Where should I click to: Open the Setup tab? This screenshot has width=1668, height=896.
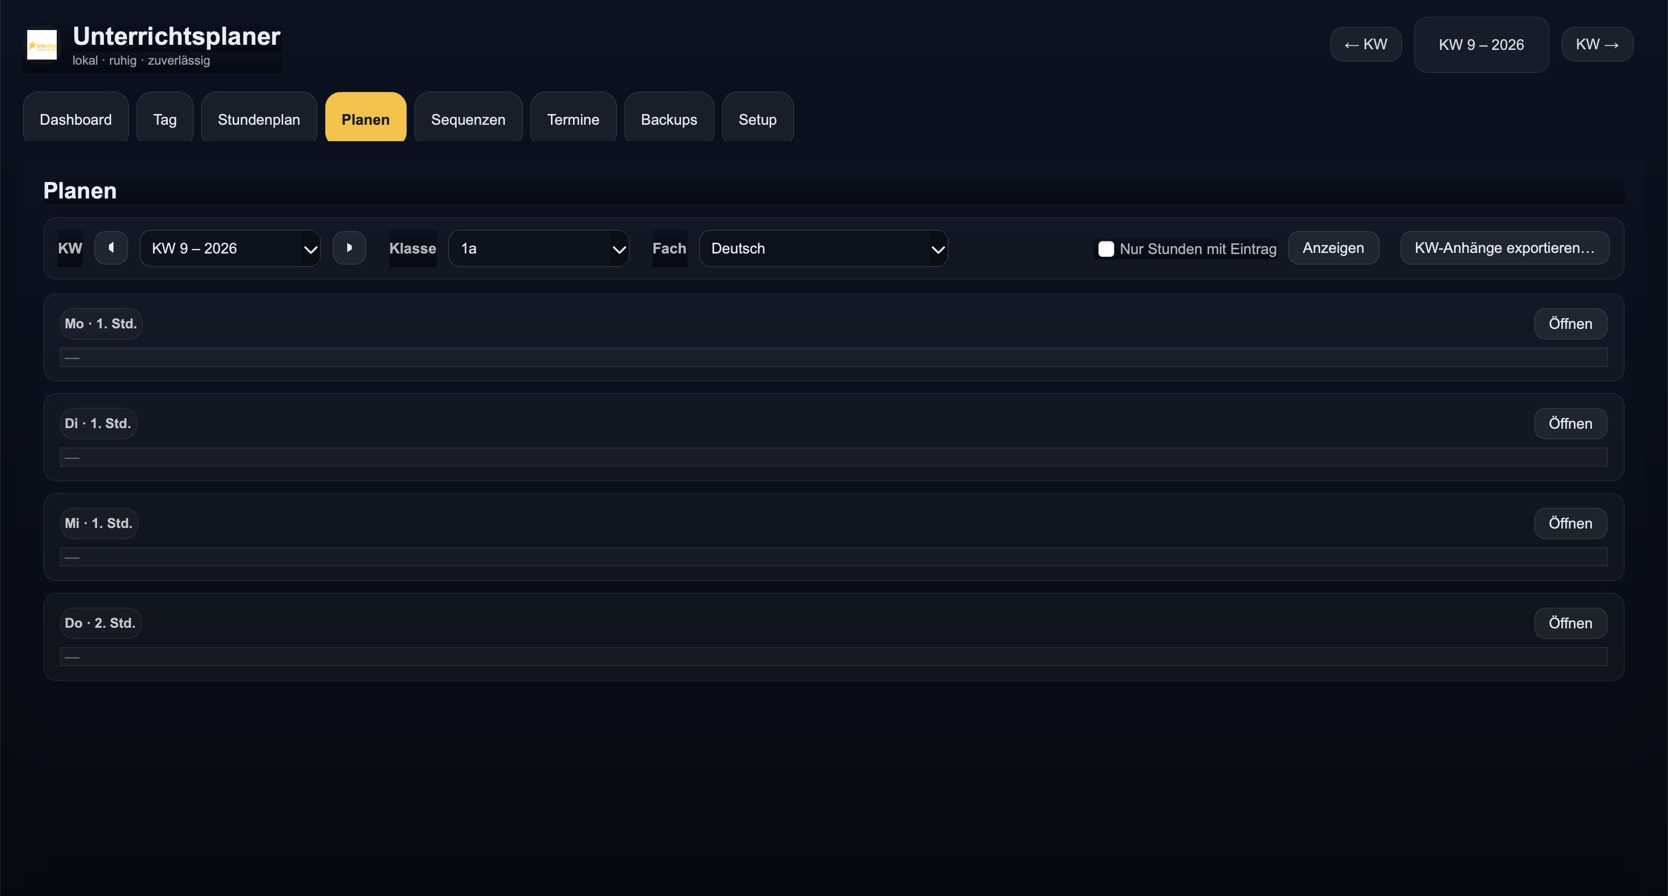tap(757, 119)
